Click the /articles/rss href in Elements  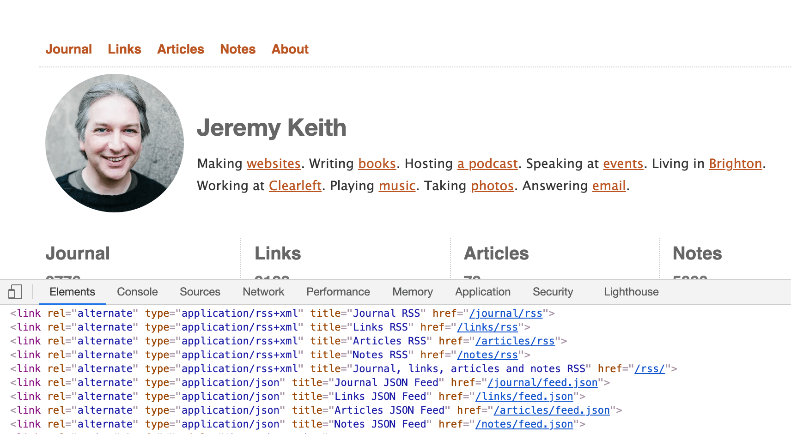pyautogui.click(x=515, y=341)
